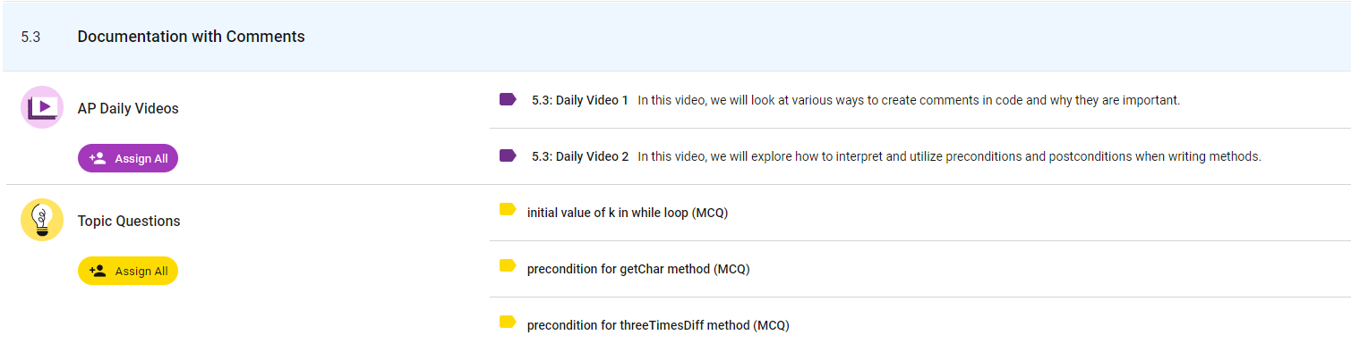Click the add-person icon in purple Assign All

pos(98,158)
